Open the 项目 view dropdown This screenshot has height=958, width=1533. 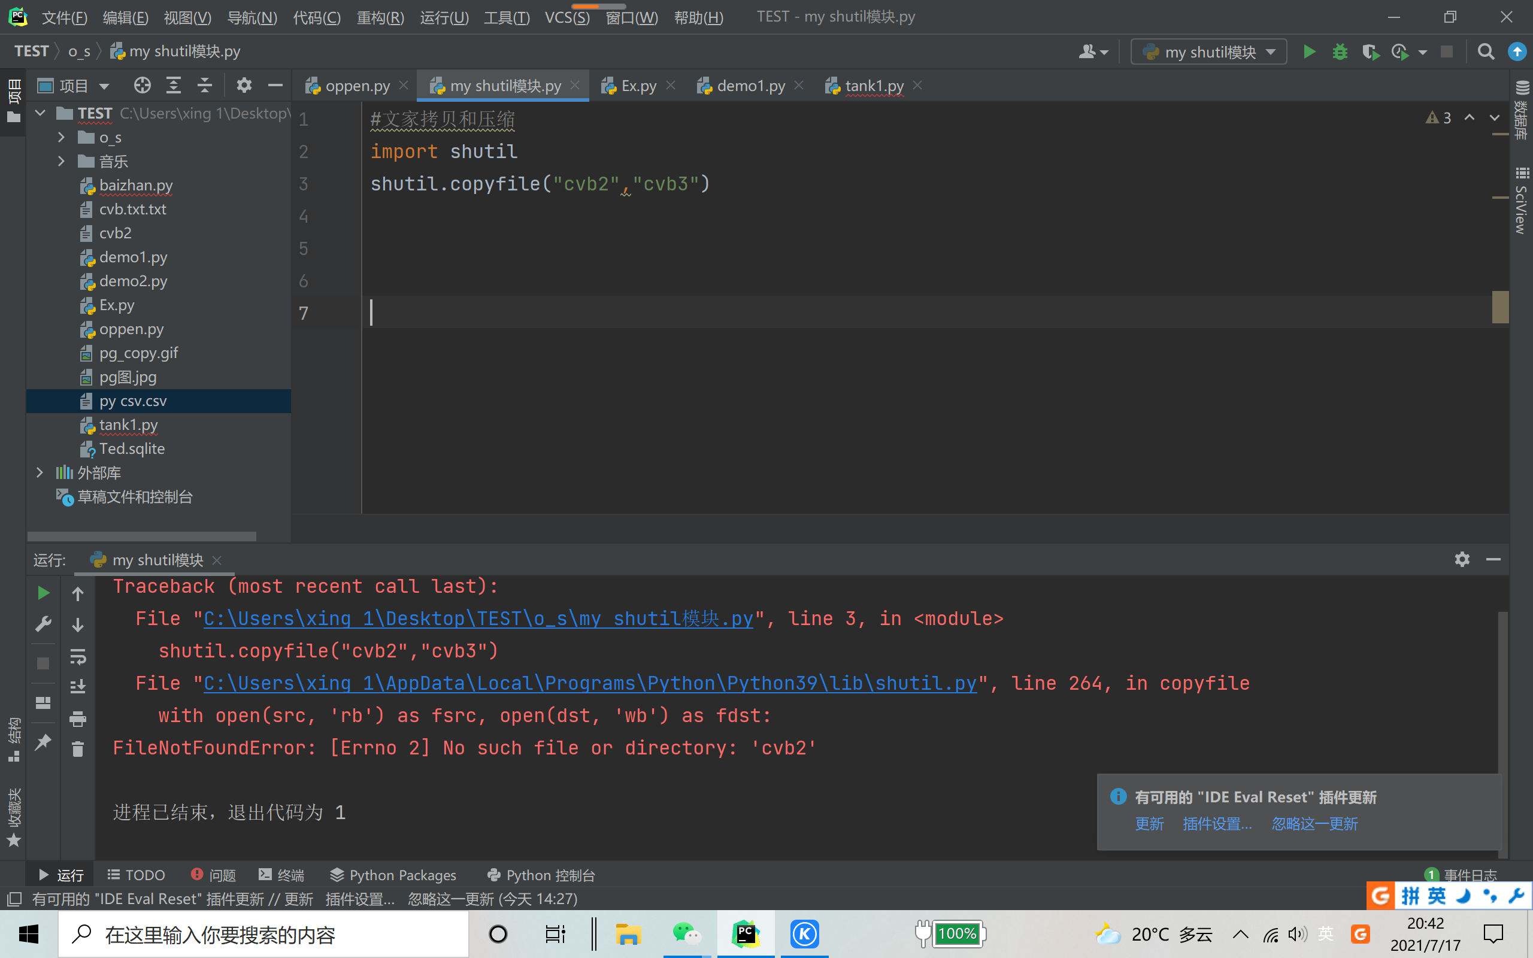74,86
